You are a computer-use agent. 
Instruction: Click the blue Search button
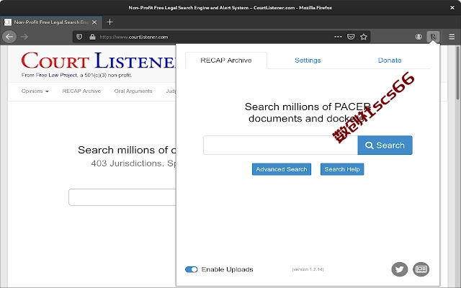[385, 145]
